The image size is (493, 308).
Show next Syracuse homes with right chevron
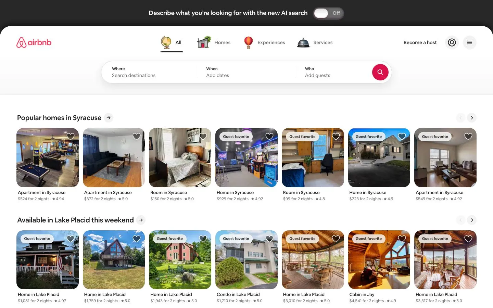point(472,118)
